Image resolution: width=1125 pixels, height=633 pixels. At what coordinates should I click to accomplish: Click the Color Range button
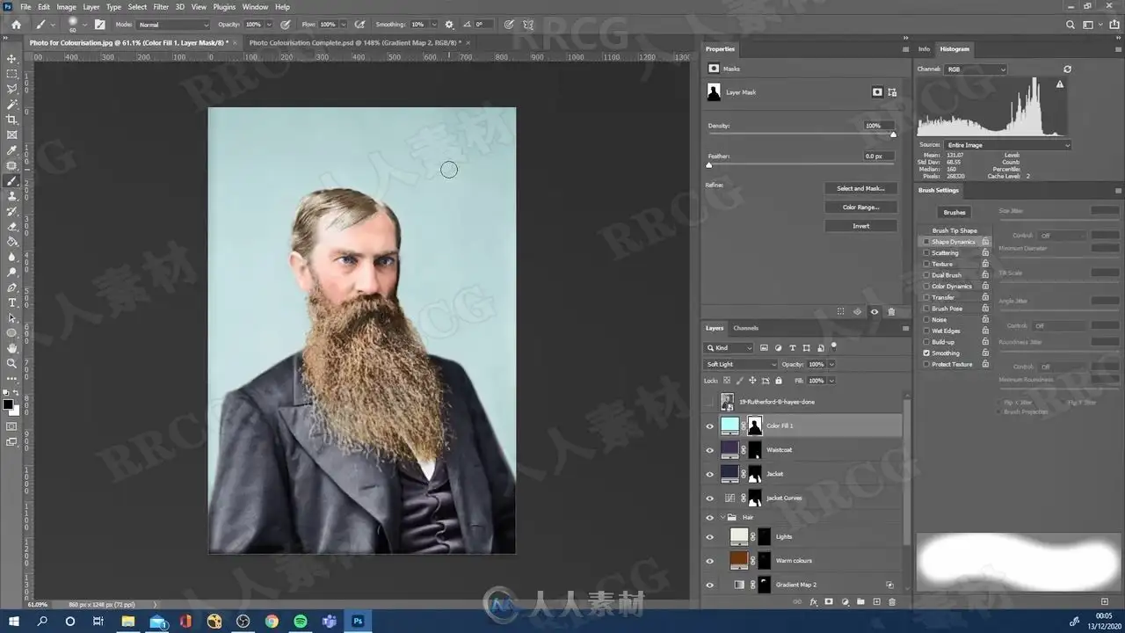point(860,207)
